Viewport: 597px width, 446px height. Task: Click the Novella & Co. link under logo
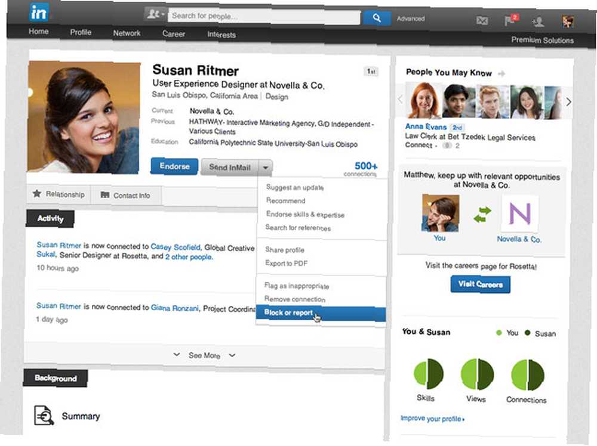tap(519, 239)
